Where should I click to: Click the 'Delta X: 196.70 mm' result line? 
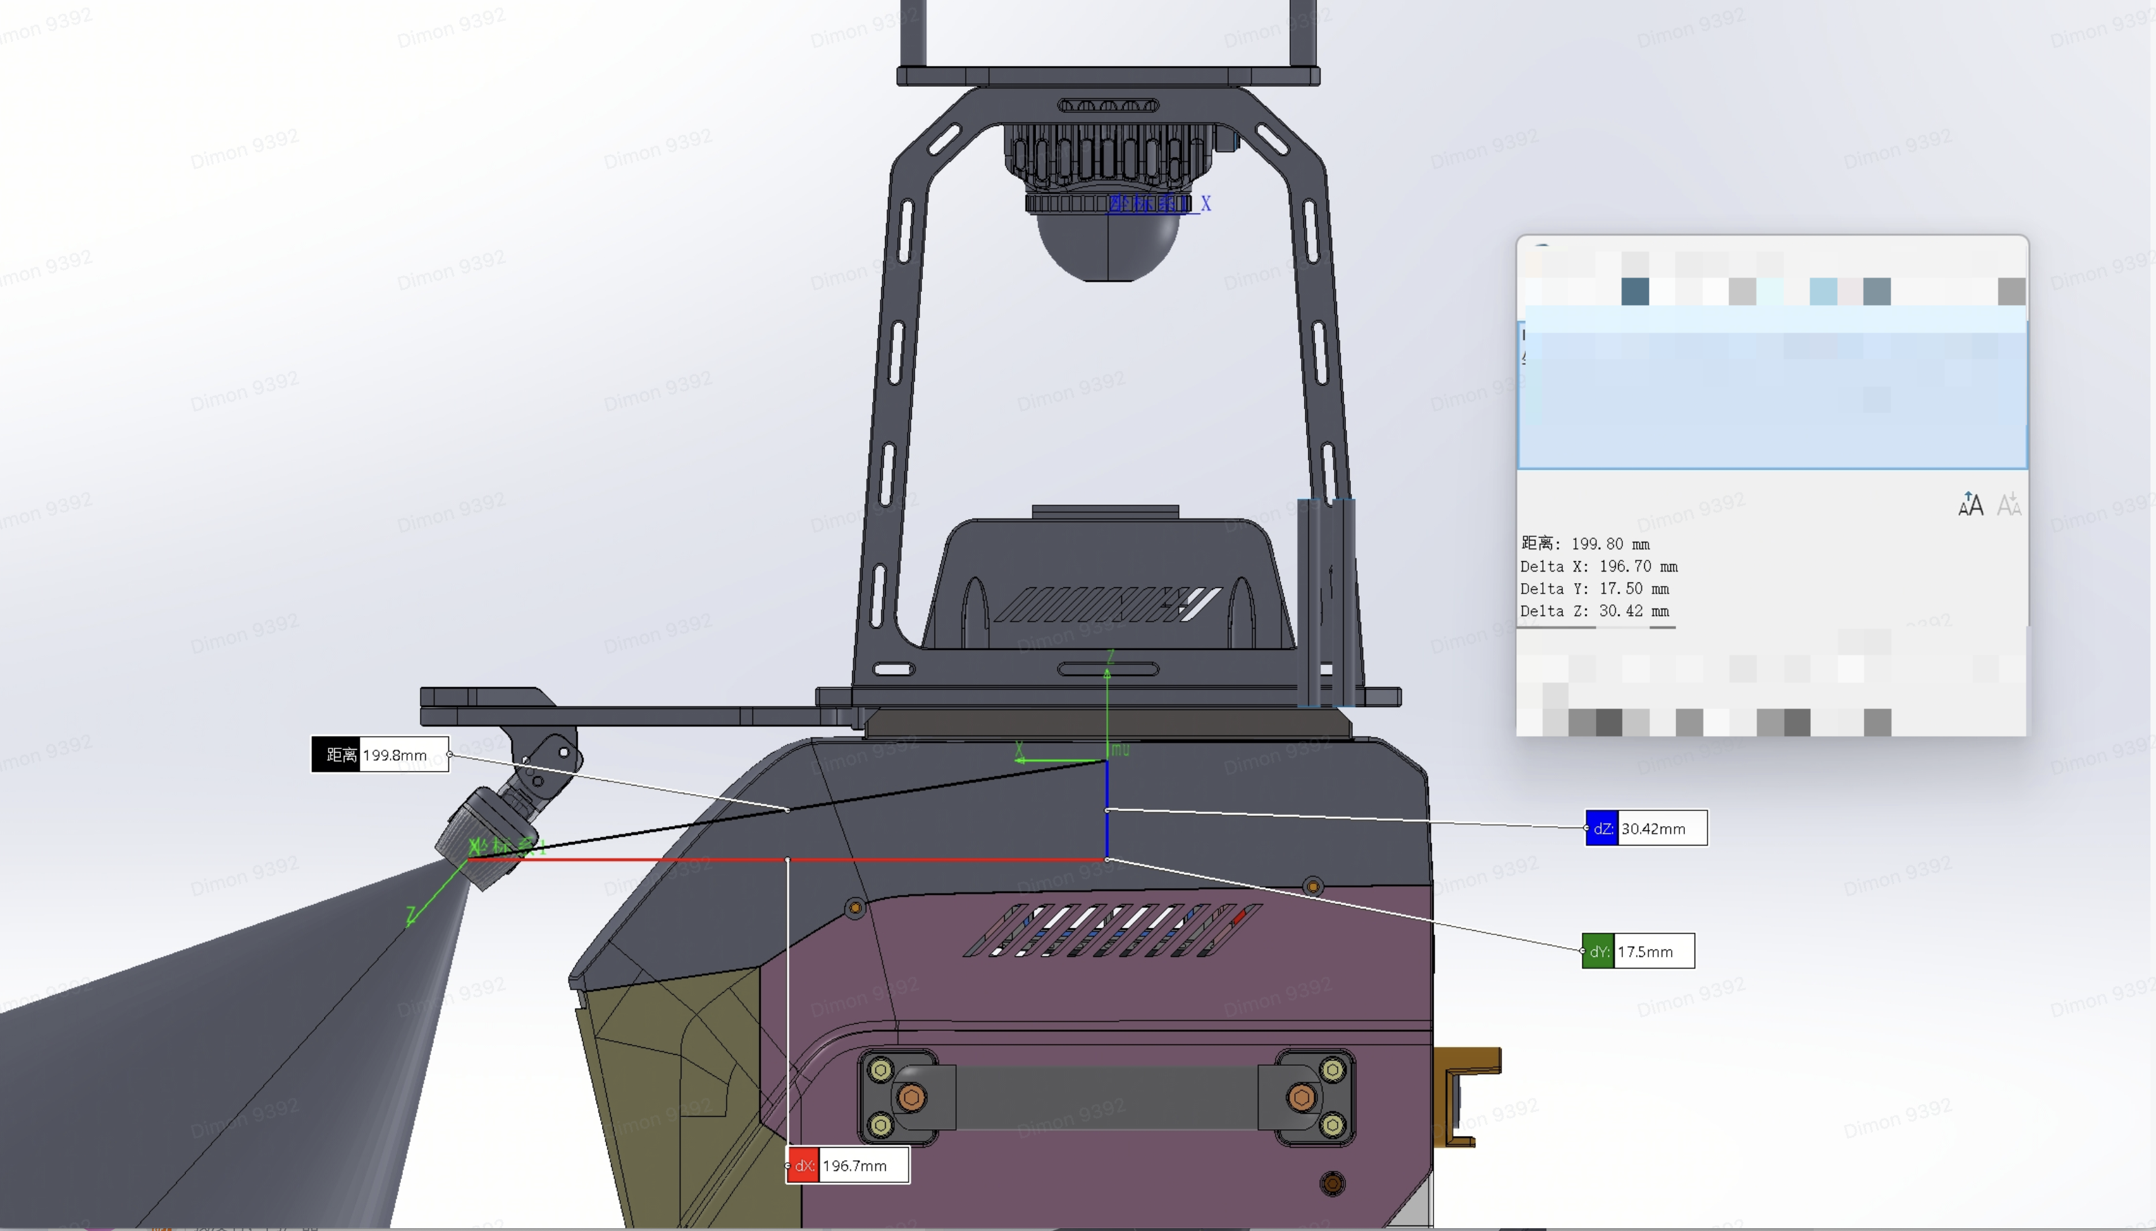point(1599,567)
